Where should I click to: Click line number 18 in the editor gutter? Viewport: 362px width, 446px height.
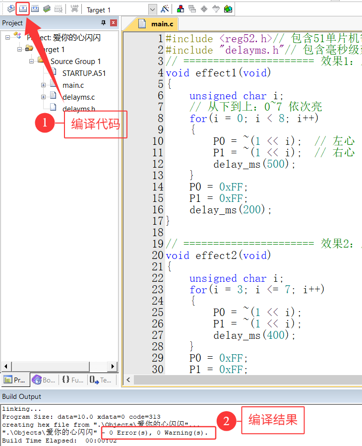[x=158, y=233]
